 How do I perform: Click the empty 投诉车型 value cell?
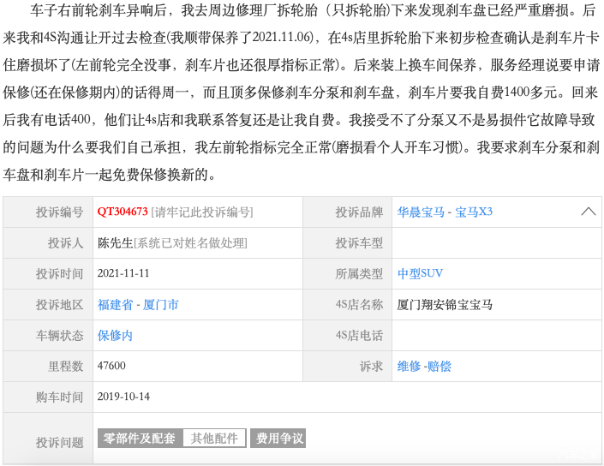tap(495, 242)
